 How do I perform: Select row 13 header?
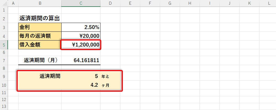tap(4, 106)
